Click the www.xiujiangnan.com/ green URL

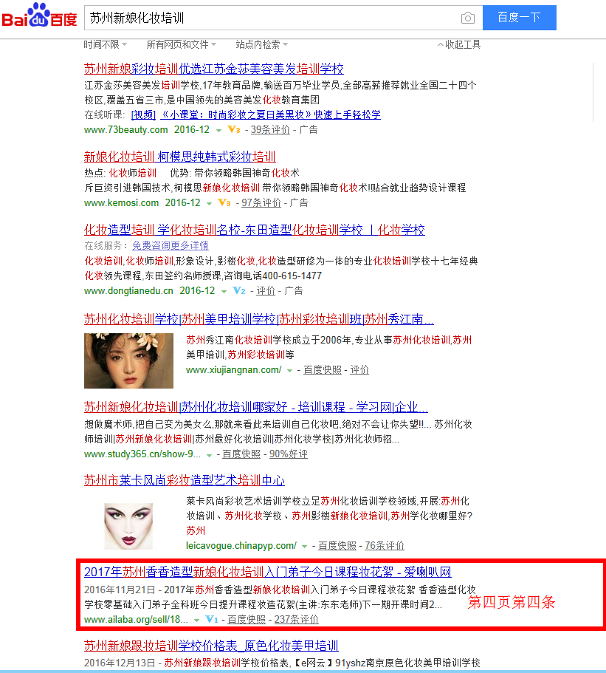coord(234,369)
